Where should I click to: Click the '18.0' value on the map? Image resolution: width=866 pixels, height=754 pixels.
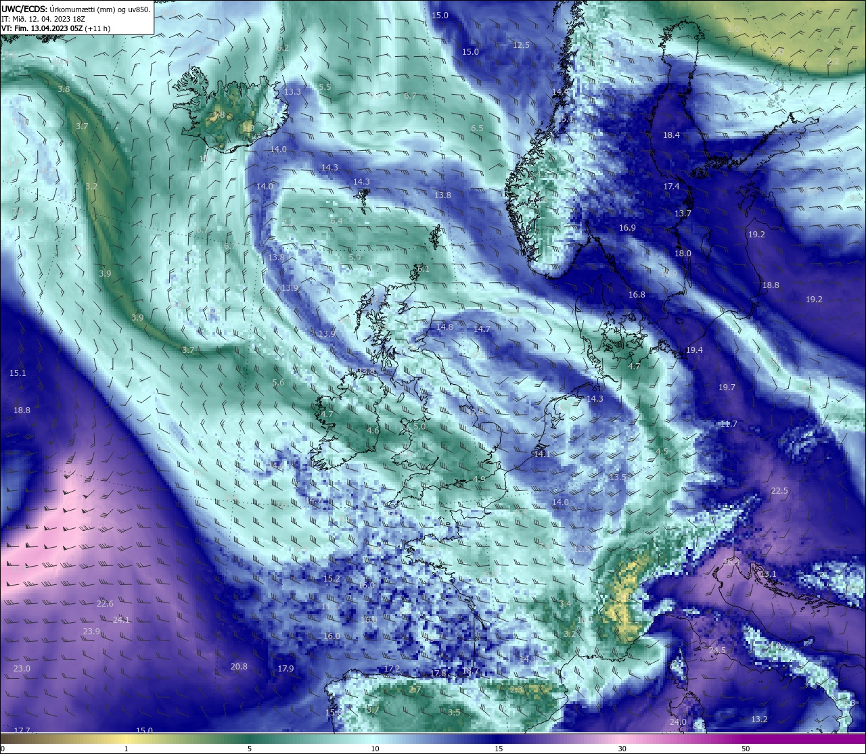[683, 254]
